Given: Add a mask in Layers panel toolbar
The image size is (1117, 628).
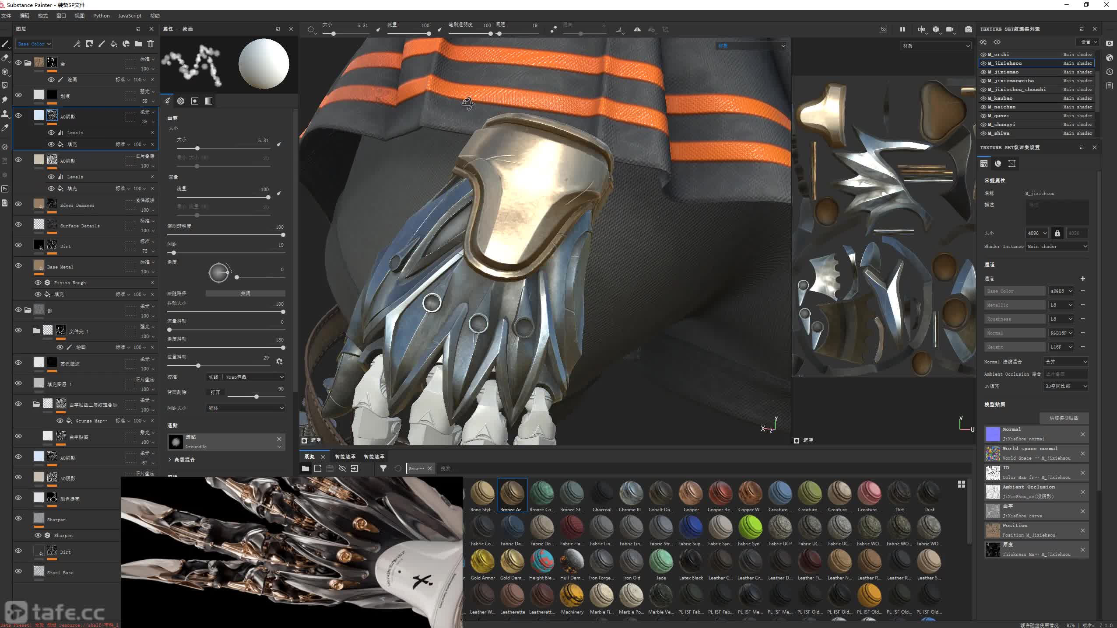Looking at the screenshot, I should coord(89,44).
